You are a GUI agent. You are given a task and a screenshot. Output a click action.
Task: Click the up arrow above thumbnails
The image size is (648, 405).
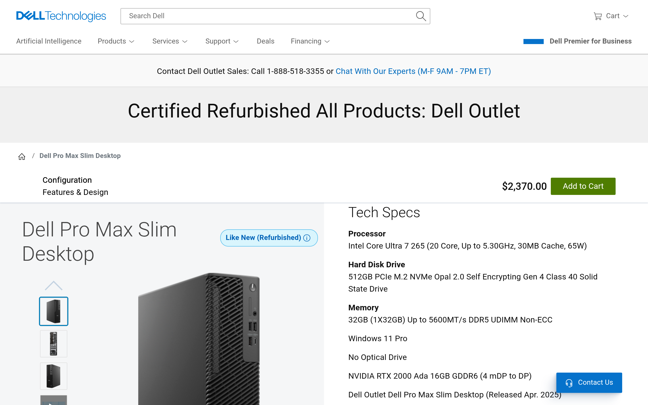(54, 286)
